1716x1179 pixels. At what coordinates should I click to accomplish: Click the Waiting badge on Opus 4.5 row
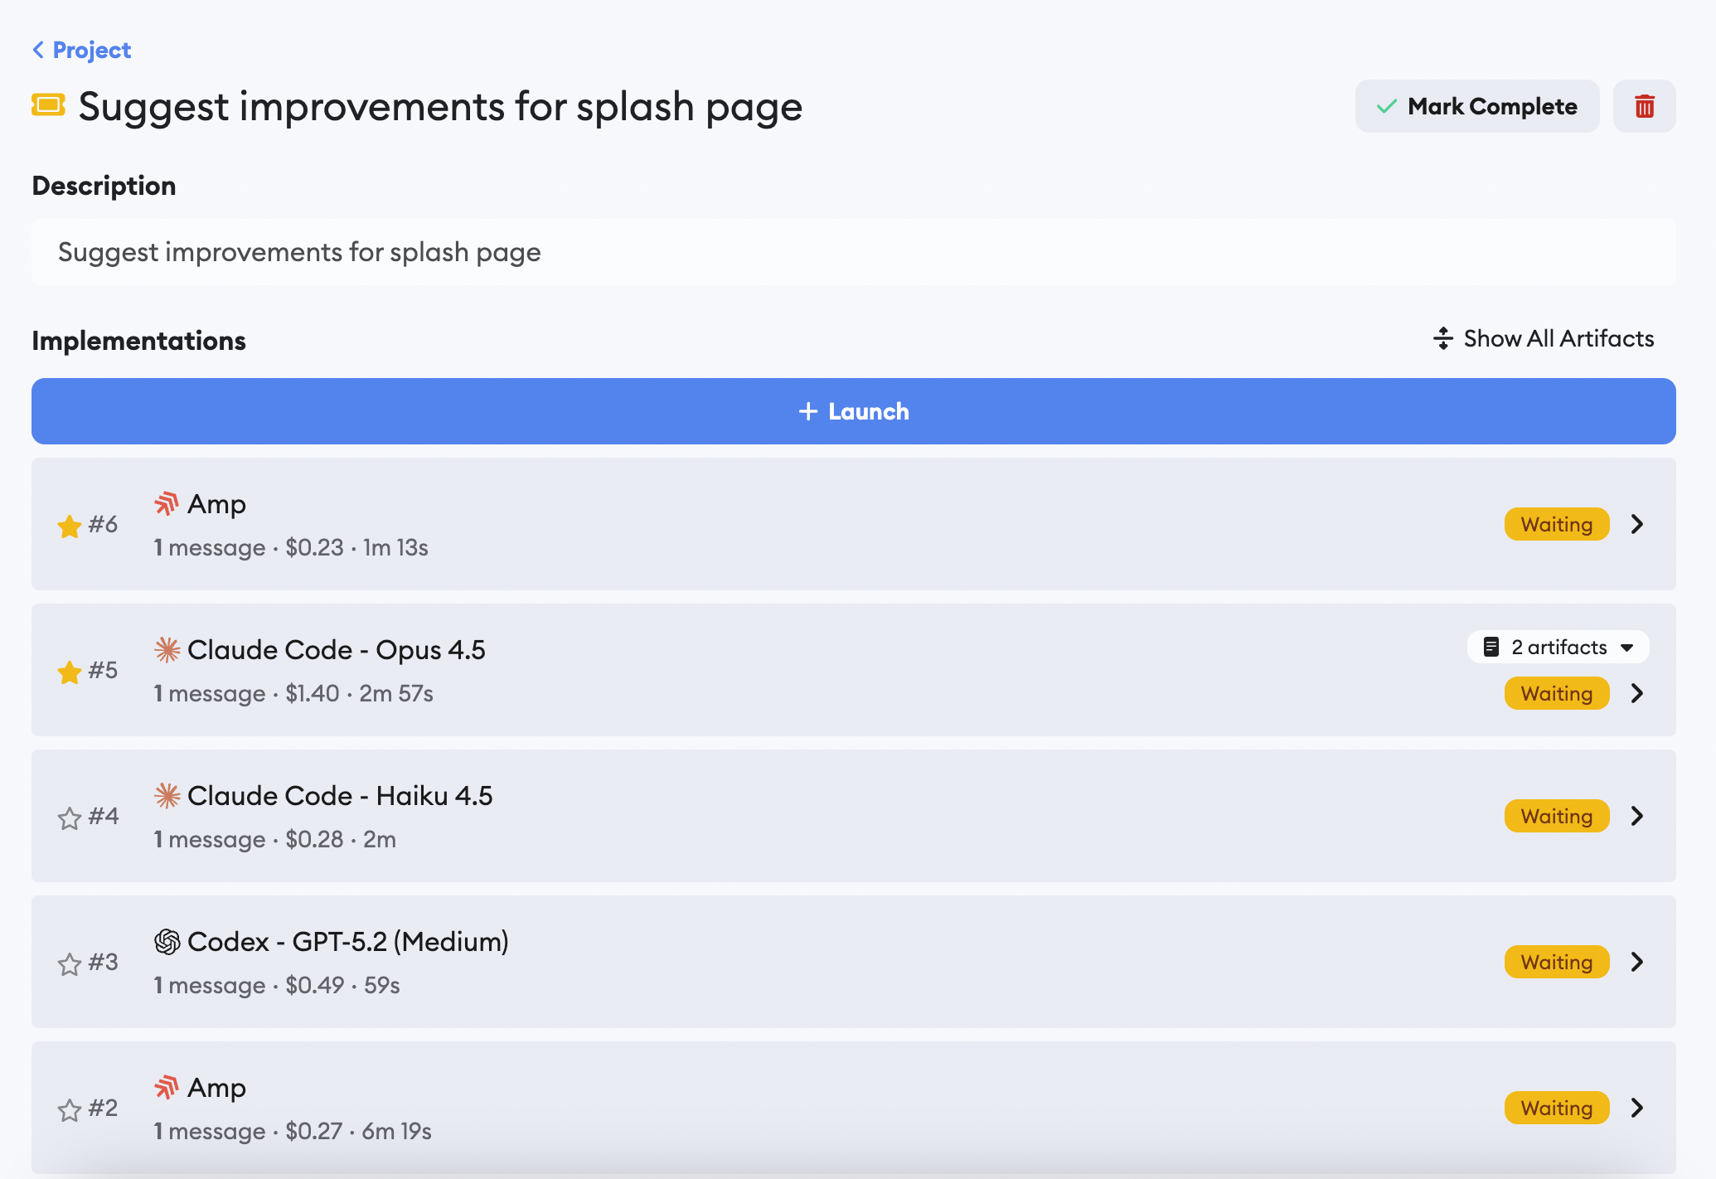[x=1557, y=693]
